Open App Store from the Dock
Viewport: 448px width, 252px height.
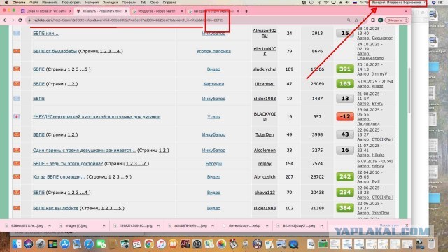tap(65, 244)
